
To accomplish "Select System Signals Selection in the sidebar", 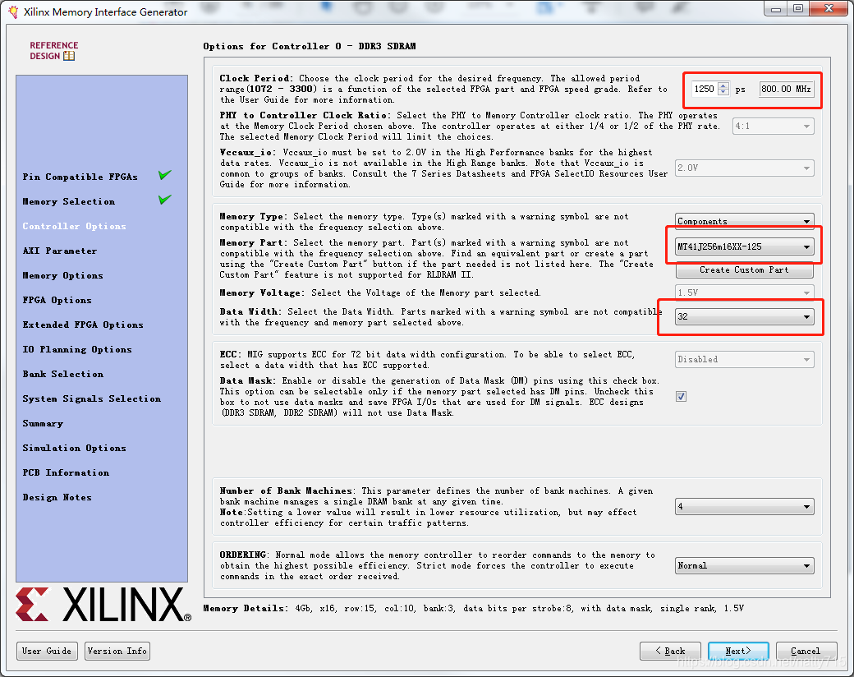I will (92, 398).
